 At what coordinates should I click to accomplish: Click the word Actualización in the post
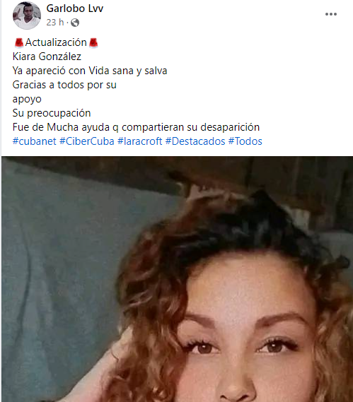[x=56, y=42]
